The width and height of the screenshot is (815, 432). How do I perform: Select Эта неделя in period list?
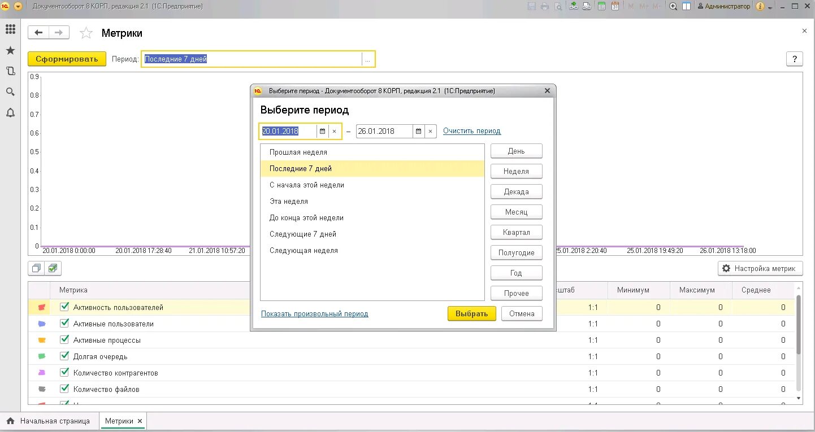372,202
